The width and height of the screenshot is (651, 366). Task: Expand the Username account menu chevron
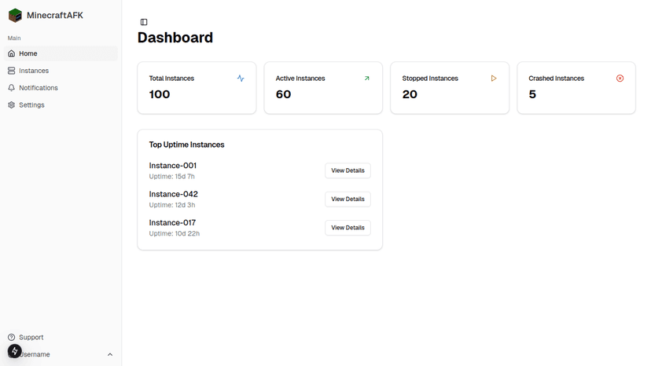[110, 354]
